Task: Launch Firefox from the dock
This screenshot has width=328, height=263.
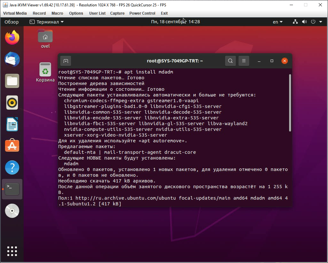Action: coord(12,37)
